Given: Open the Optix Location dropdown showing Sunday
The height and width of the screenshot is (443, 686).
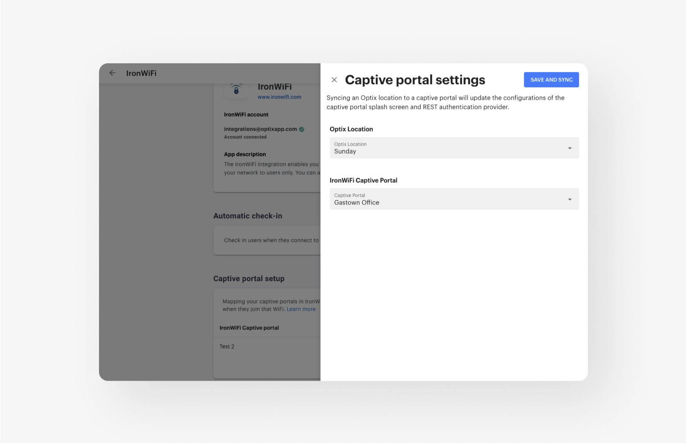Looking at the screenshot, I should click(454, 148).
